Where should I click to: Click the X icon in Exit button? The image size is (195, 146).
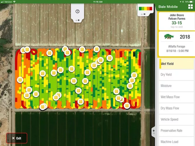coord(13,138)
